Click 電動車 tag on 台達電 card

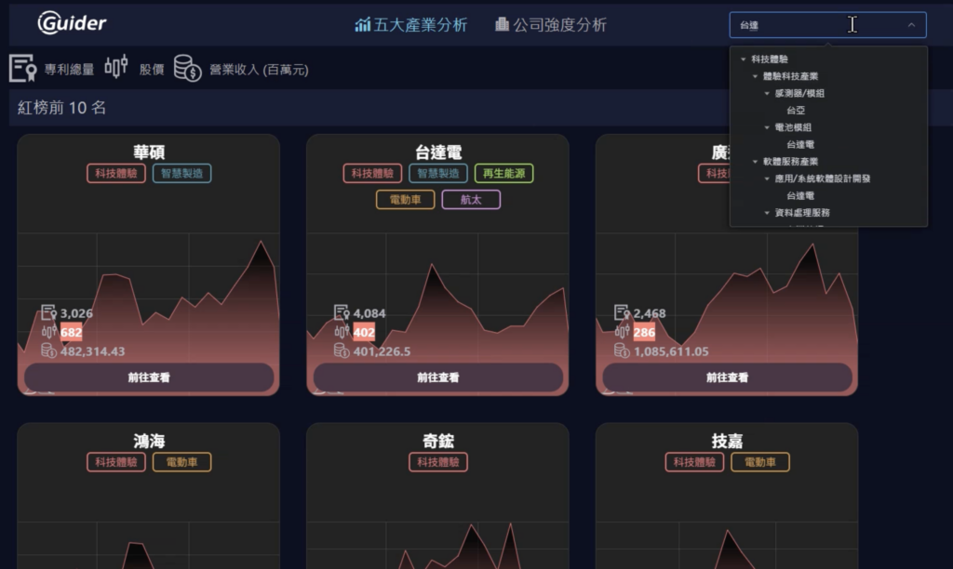tap(406, 199)
